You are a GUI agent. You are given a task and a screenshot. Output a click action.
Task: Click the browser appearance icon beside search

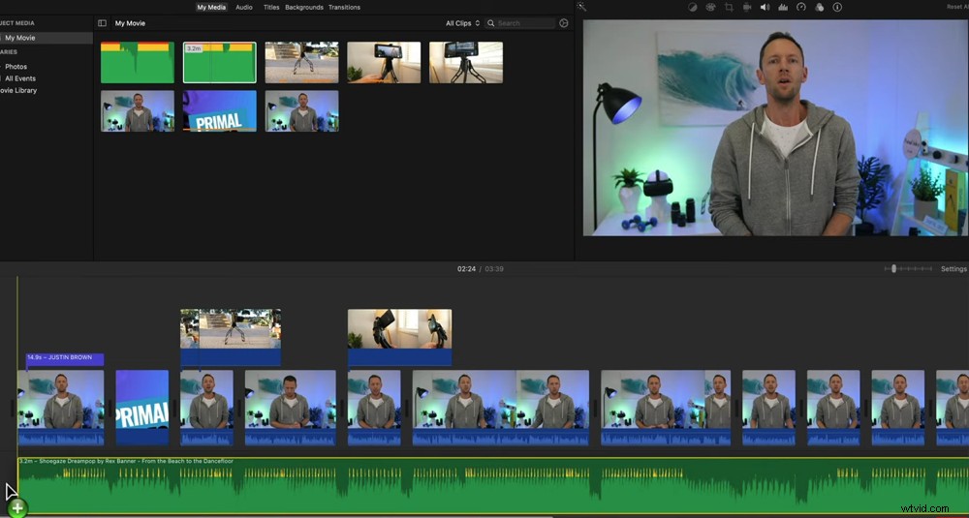pos(564,23)
